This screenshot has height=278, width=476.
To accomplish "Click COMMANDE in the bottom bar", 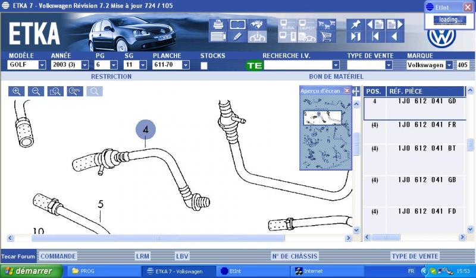I will 58,256.
